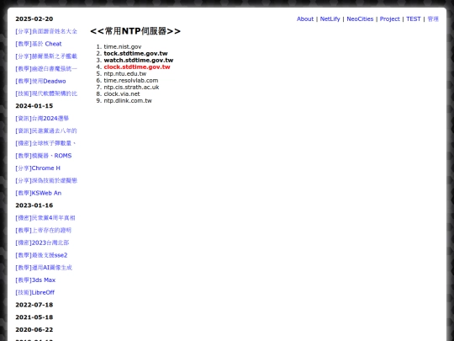The image size is (454, 341).
Task: Click the bold watch.stdtime.gov.tw entry
Action: coord(139,61)
